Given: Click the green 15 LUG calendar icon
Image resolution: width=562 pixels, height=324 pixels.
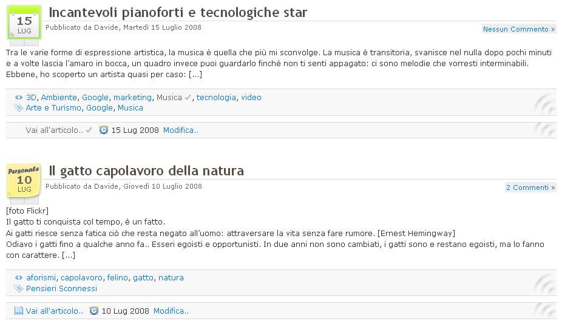Looking at the screenshot, I should coord(24,22).
